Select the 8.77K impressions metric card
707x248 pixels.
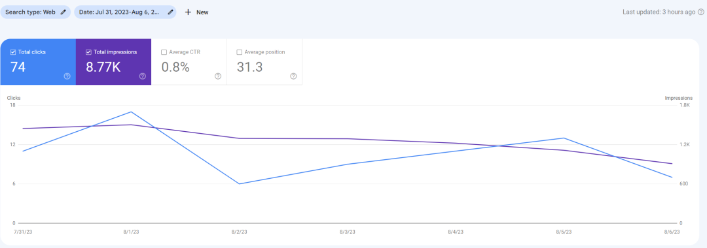coord(114,61)
